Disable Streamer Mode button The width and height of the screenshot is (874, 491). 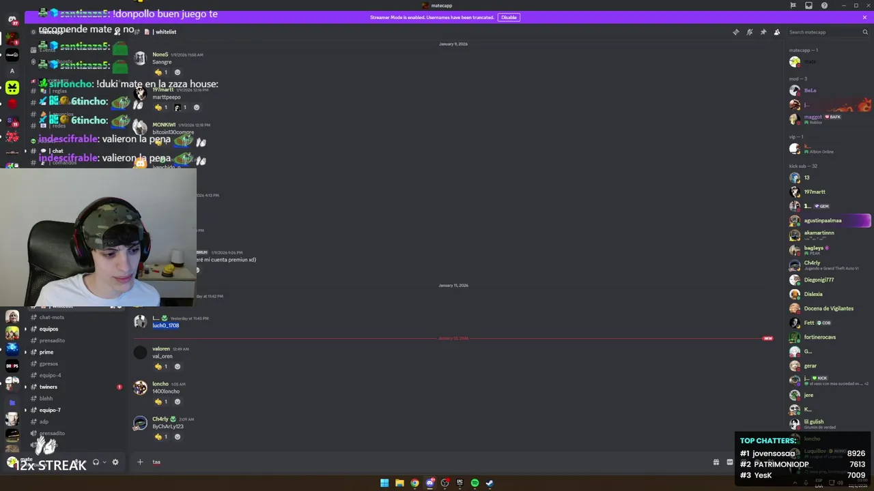tap(509, 17)
